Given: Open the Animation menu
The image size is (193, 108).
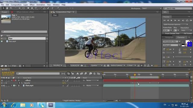Looking at the screenshot, I should coord(41,5).
